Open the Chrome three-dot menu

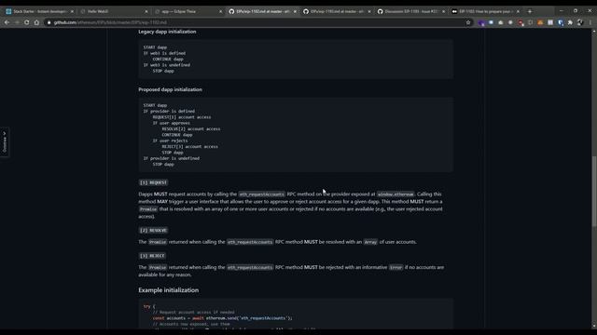(590, 22)
